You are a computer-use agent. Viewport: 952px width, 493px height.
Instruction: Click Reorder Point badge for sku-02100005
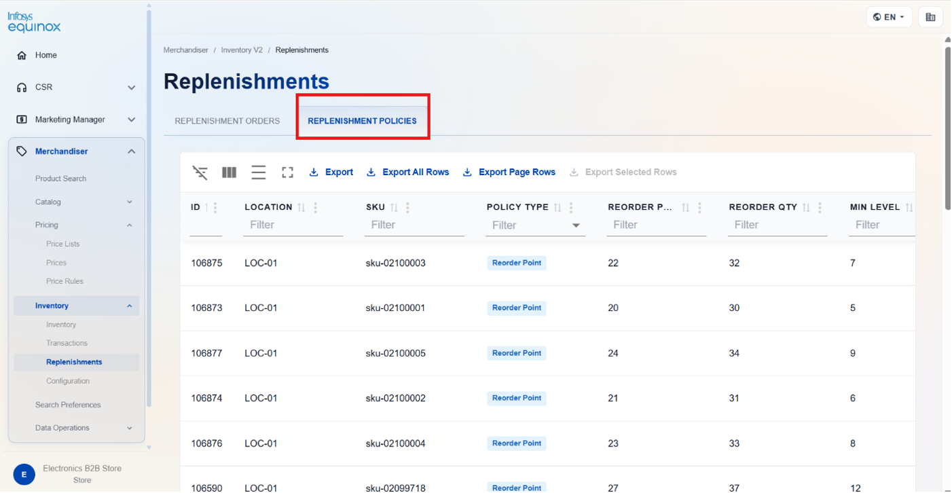(x=517, y=353)
